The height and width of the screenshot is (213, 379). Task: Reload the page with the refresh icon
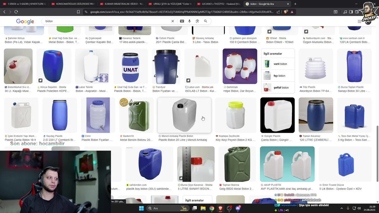click(16, 12)
